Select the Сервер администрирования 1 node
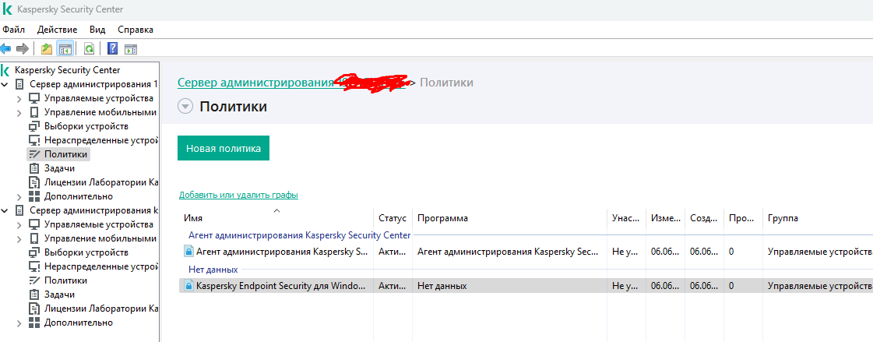Image resolution: width=873 pixels, height=342 pixels. point(93,84)
